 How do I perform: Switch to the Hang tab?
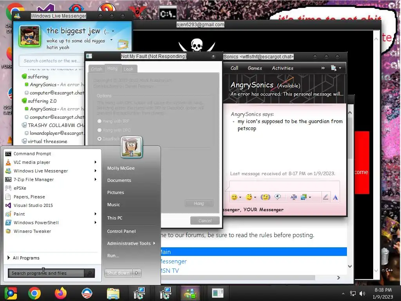point(112,68)
